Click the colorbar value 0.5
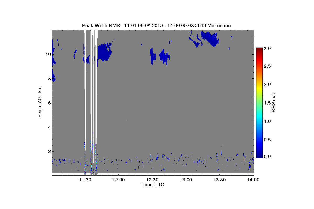This screenshot has width=314, height=209. tap(267, 140)
